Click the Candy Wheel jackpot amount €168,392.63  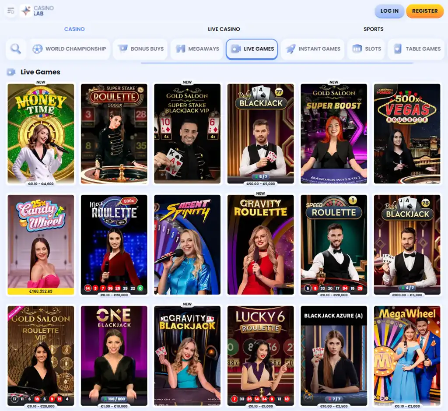[x=41, y=291]
